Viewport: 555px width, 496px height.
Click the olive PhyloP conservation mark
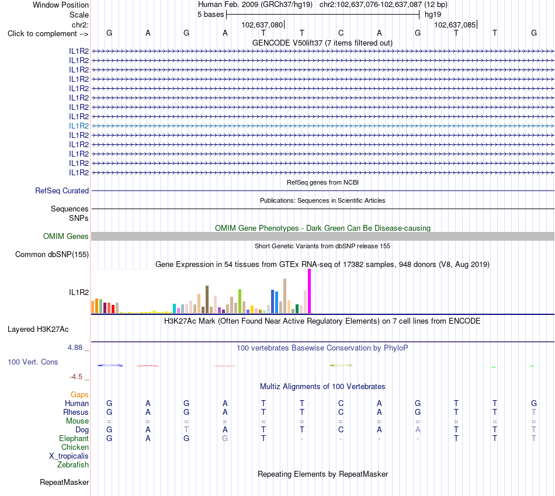(x=341, y=365)
